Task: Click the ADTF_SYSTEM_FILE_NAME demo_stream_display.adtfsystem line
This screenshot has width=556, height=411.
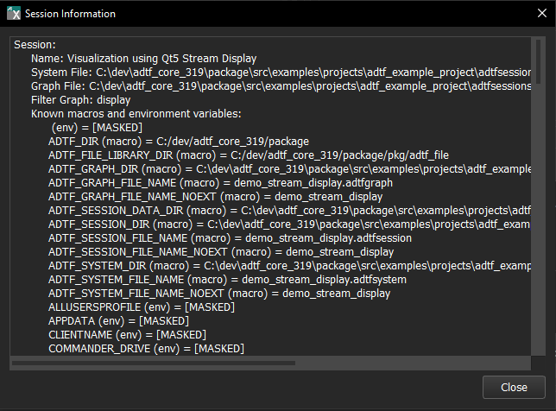Action: [227, 280]
